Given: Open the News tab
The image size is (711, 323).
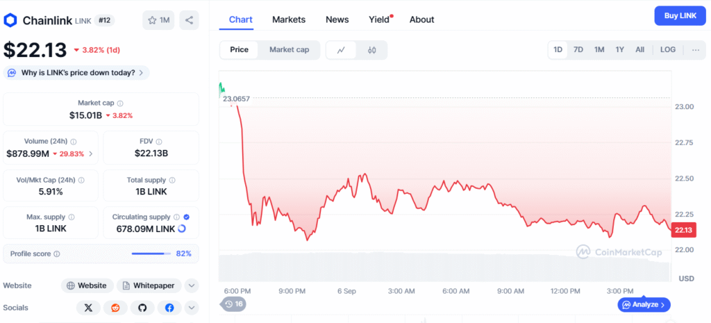Looking at the screenshot, I should pyautogui.click(x=337, y=19).
